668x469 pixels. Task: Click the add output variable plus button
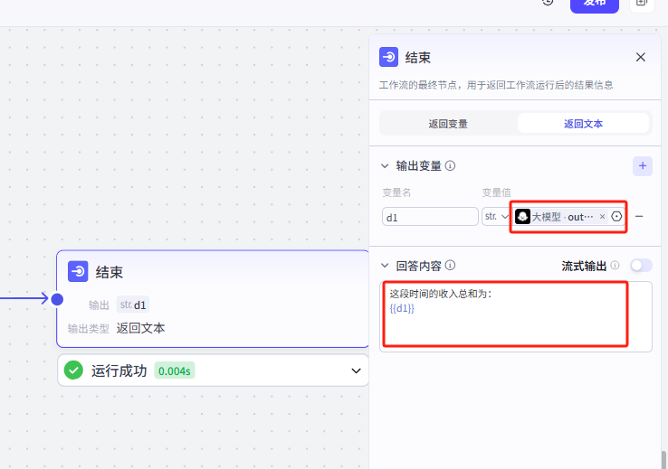click(x=643, y=165)
